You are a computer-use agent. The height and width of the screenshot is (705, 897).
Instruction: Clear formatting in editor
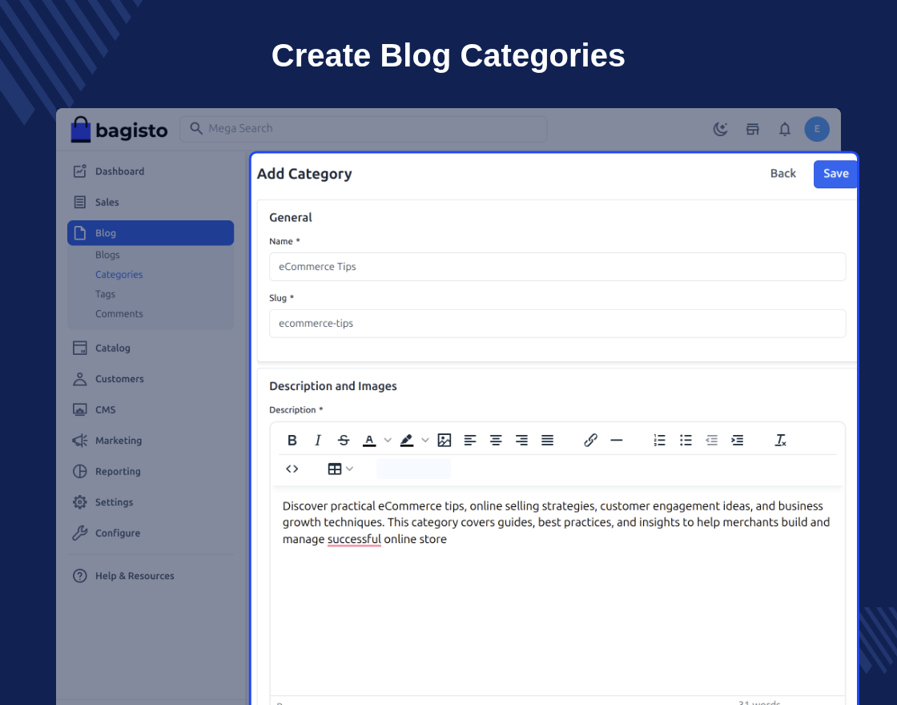coord(780,440)
